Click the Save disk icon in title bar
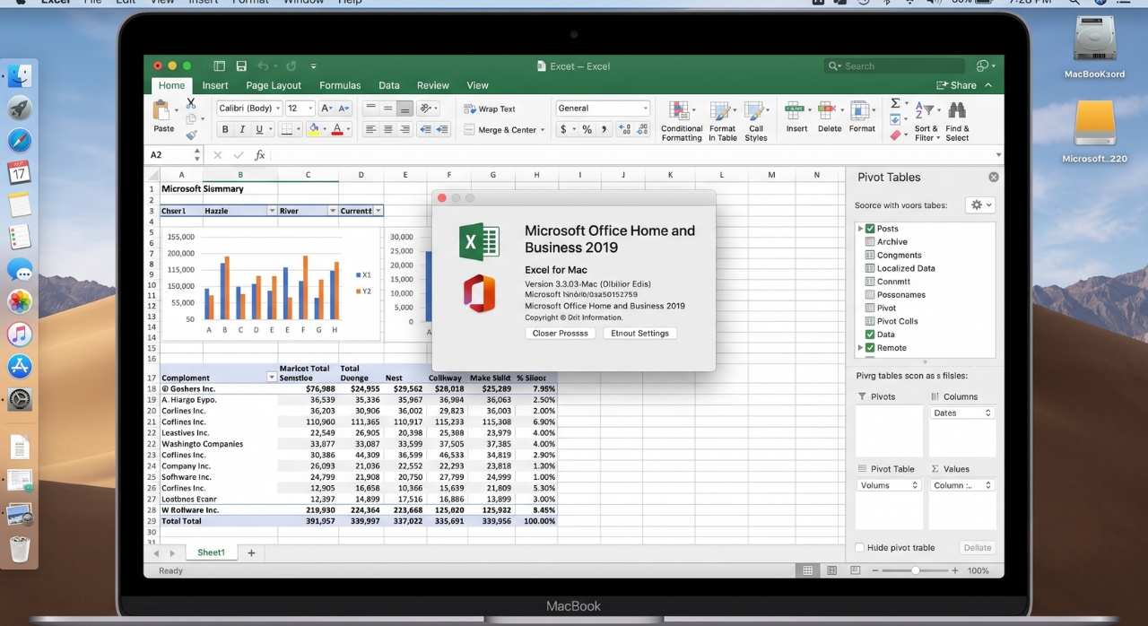This screenshot has width=1148, height=626. 241,66
